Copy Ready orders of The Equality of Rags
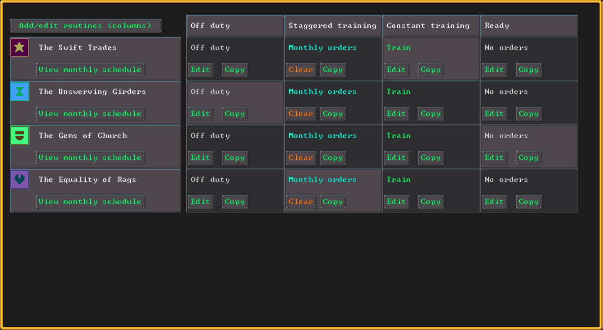603x330 pixels. 529,202
